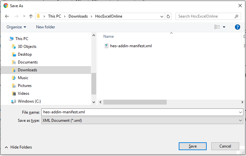This screenshot has height=156, width=246.
Task: Open Desktop in navigation tree
Action: (x=25, y=54)
